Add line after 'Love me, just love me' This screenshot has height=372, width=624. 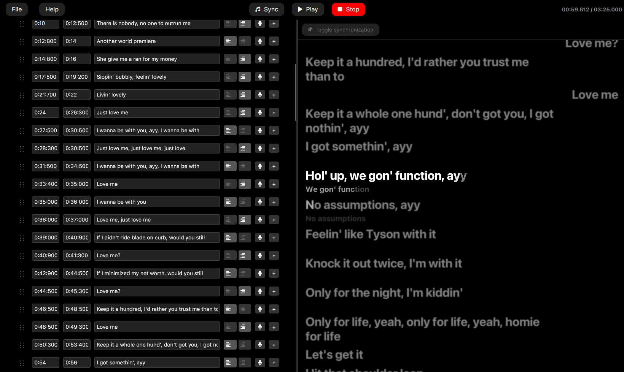coord(274,220)
